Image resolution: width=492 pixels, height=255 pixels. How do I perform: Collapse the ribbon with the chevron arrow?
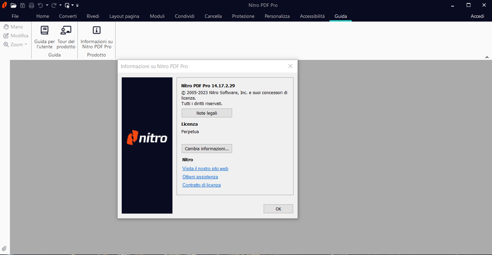pyautogui.click(x=487, y=57)
